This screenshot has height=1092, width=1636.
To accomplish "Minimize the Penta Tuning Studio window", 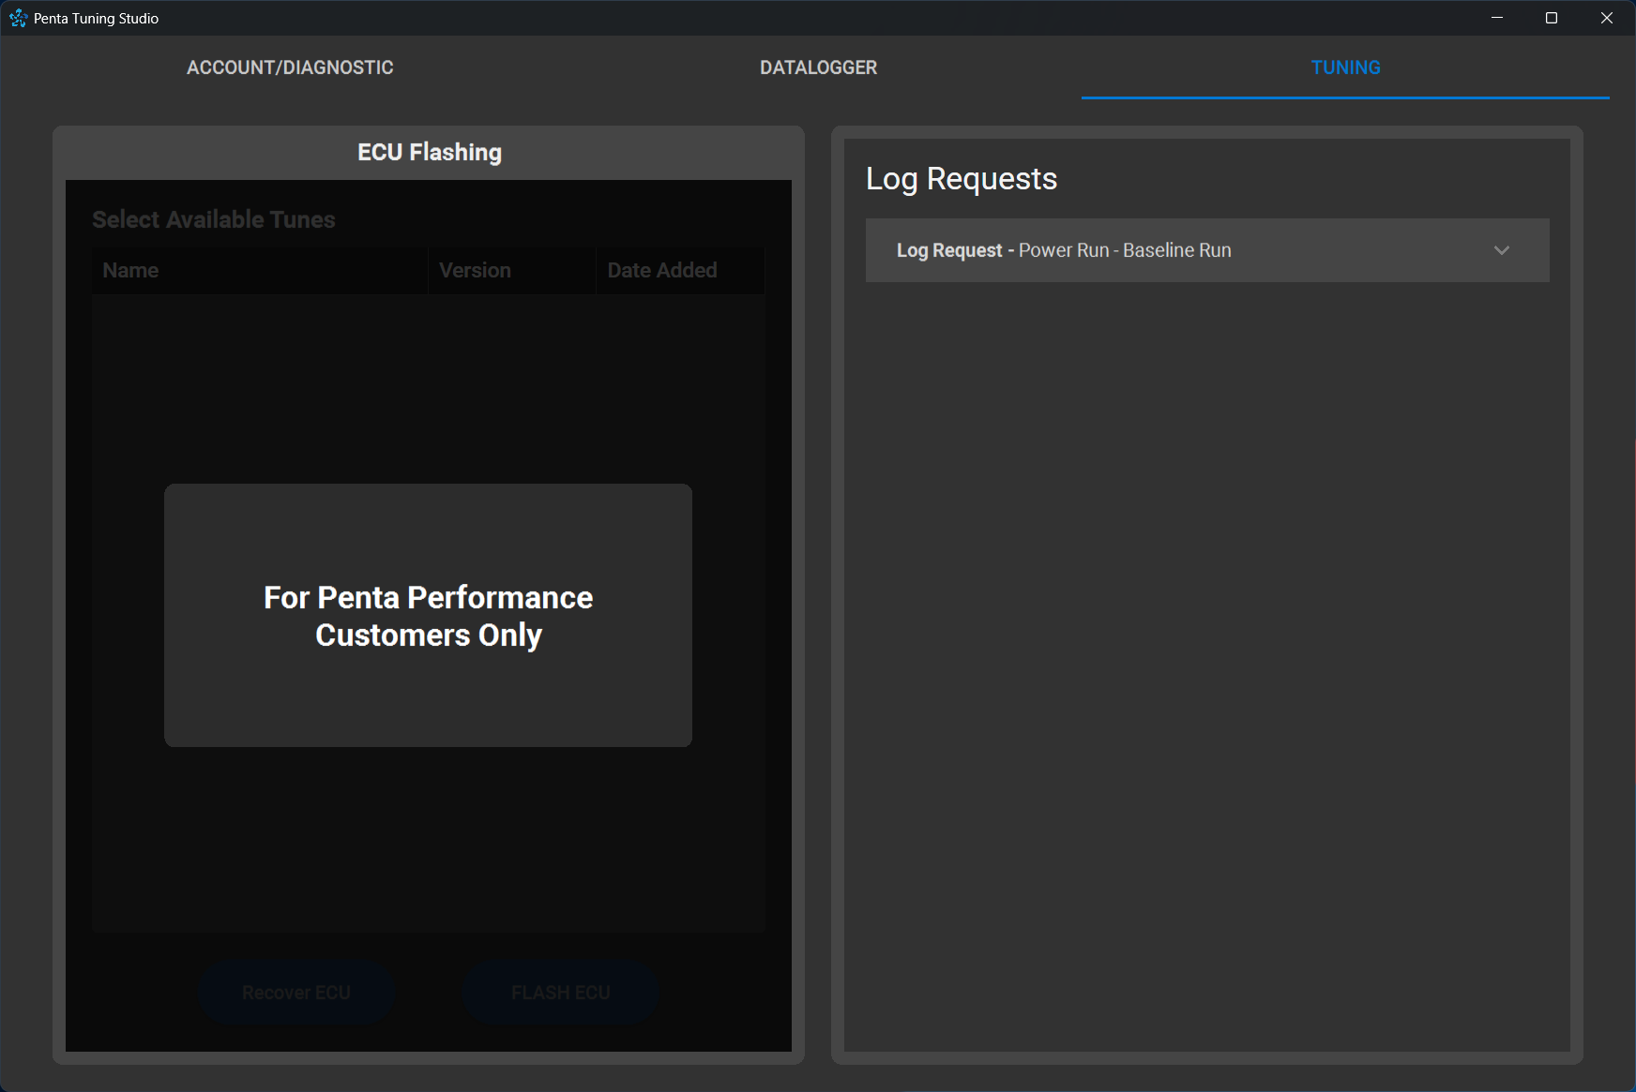I will click(x=1497, y=18).
